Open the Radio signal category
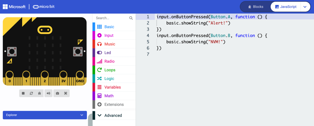This screenshot has width=314, height=126. click(x=109, y=61)
